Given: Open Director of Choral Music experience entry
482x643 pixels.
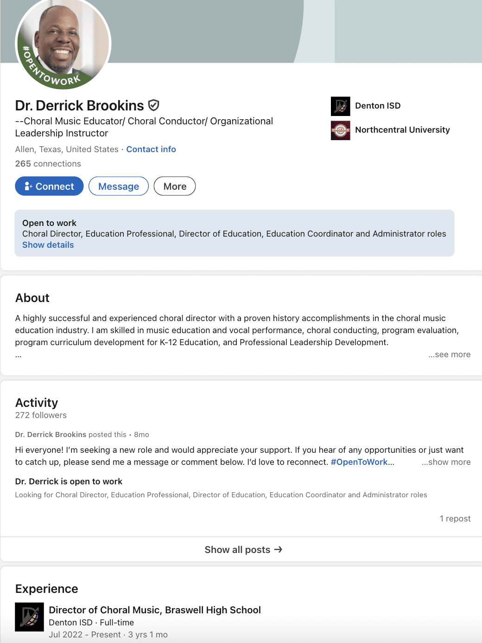Looking at the screenshot, I should pos(155,610).
